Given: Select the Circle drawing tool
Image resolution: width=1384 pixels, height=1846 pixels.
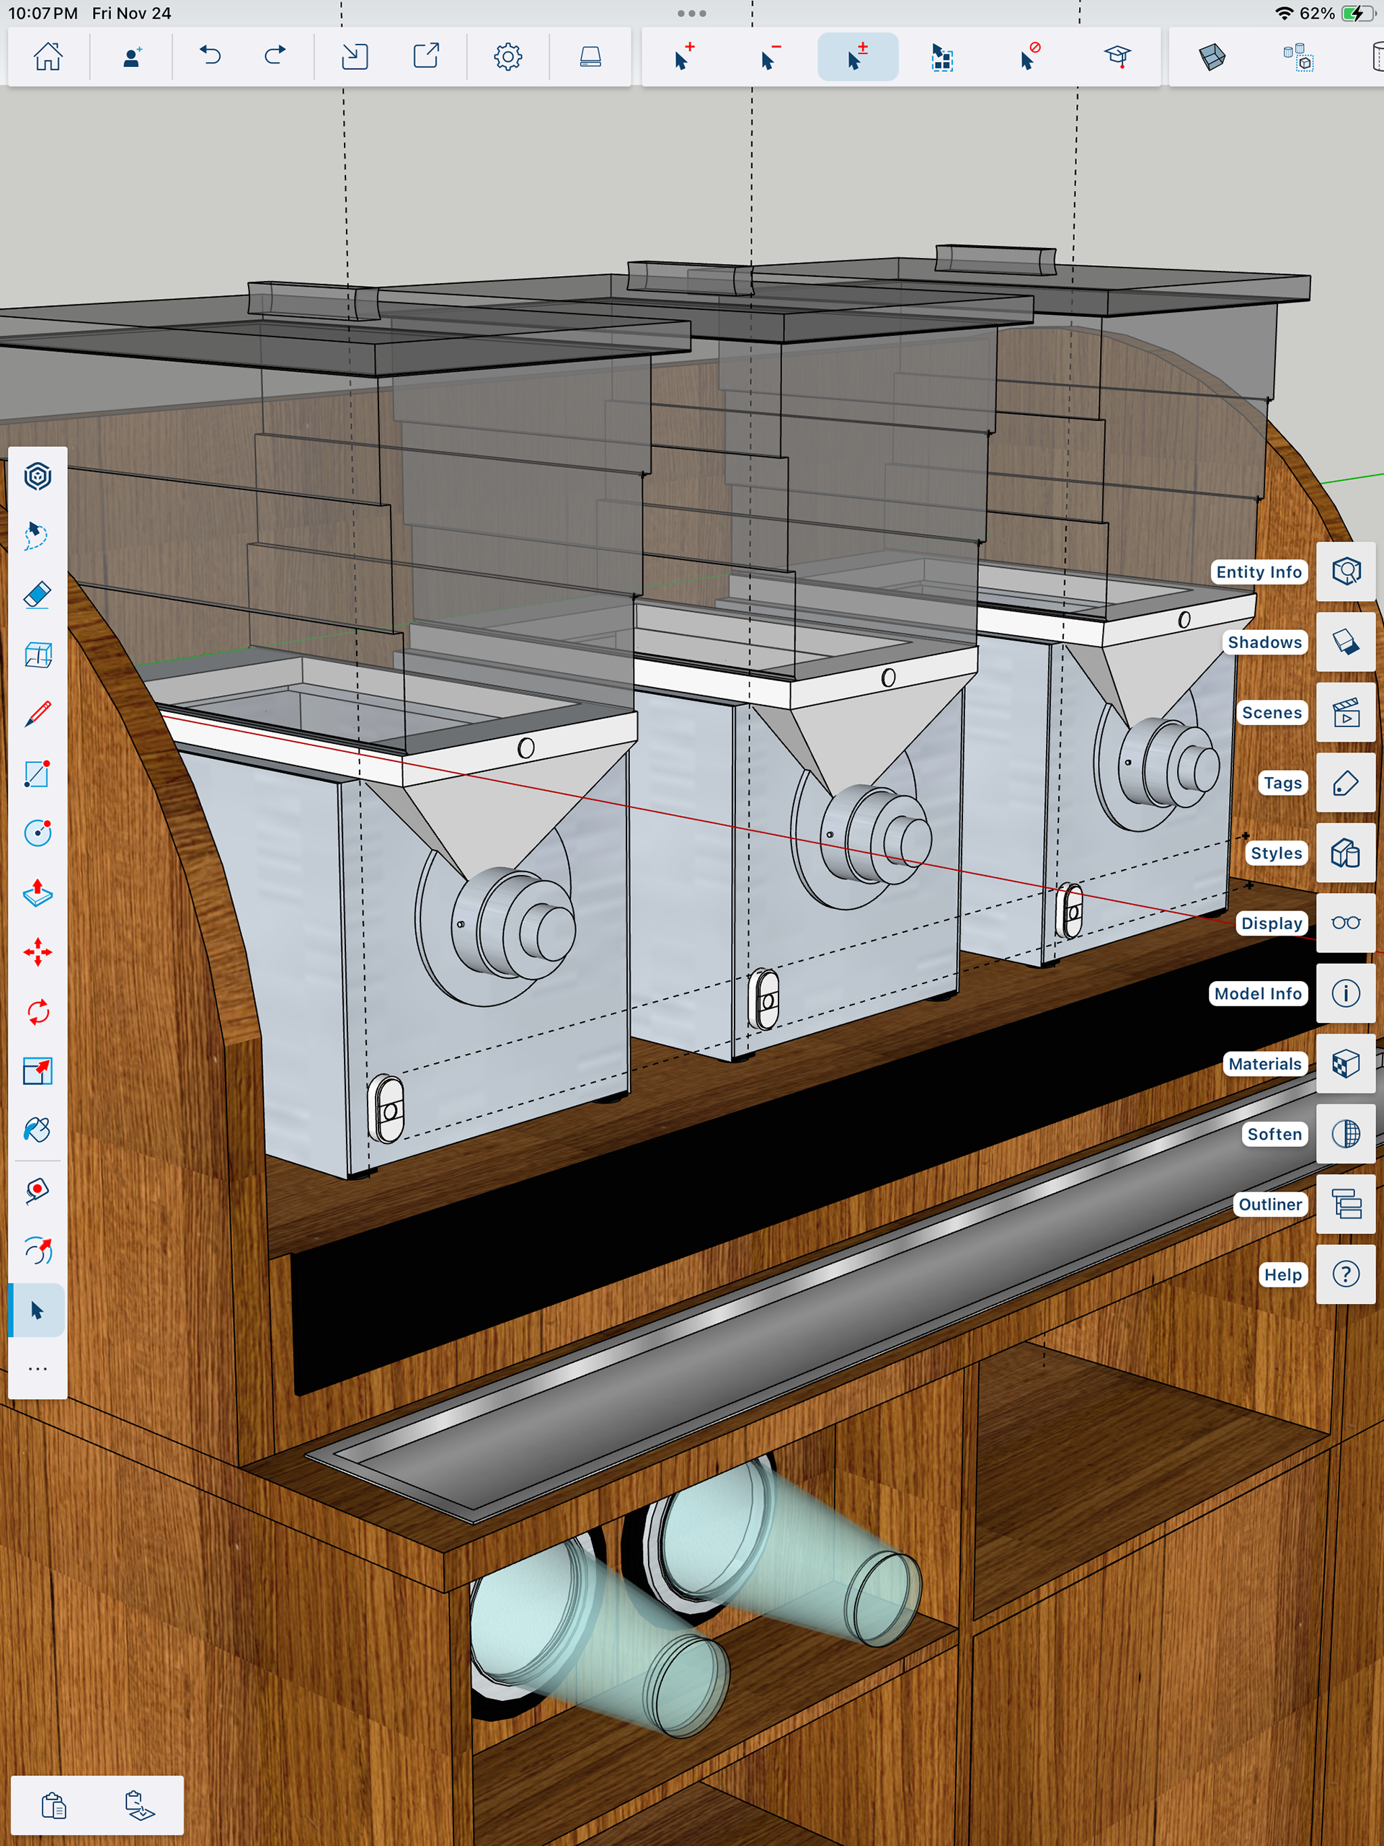Looking at the screenshot, I should coord(37,833).
